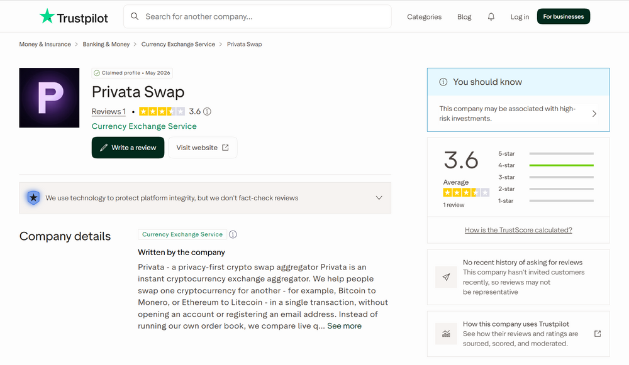Open green Currency Exchange Service category link
The height and width of the screenshot is (365, 629).
pos(144,126)
